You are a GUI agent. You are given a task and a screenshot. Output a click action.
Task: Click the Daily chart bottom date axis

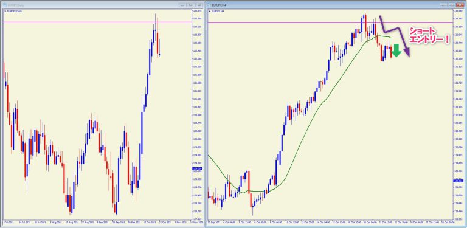[x=98, y=222]
